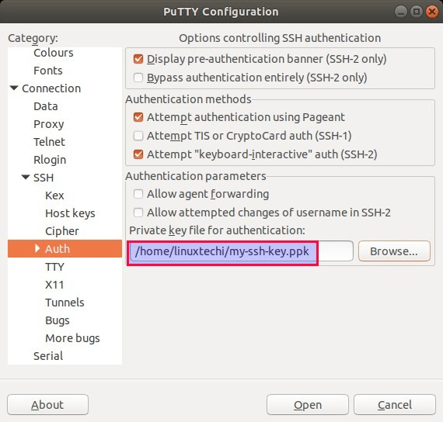Check Allow attempted changes of username
443x422 pixels.
(138, 213)
